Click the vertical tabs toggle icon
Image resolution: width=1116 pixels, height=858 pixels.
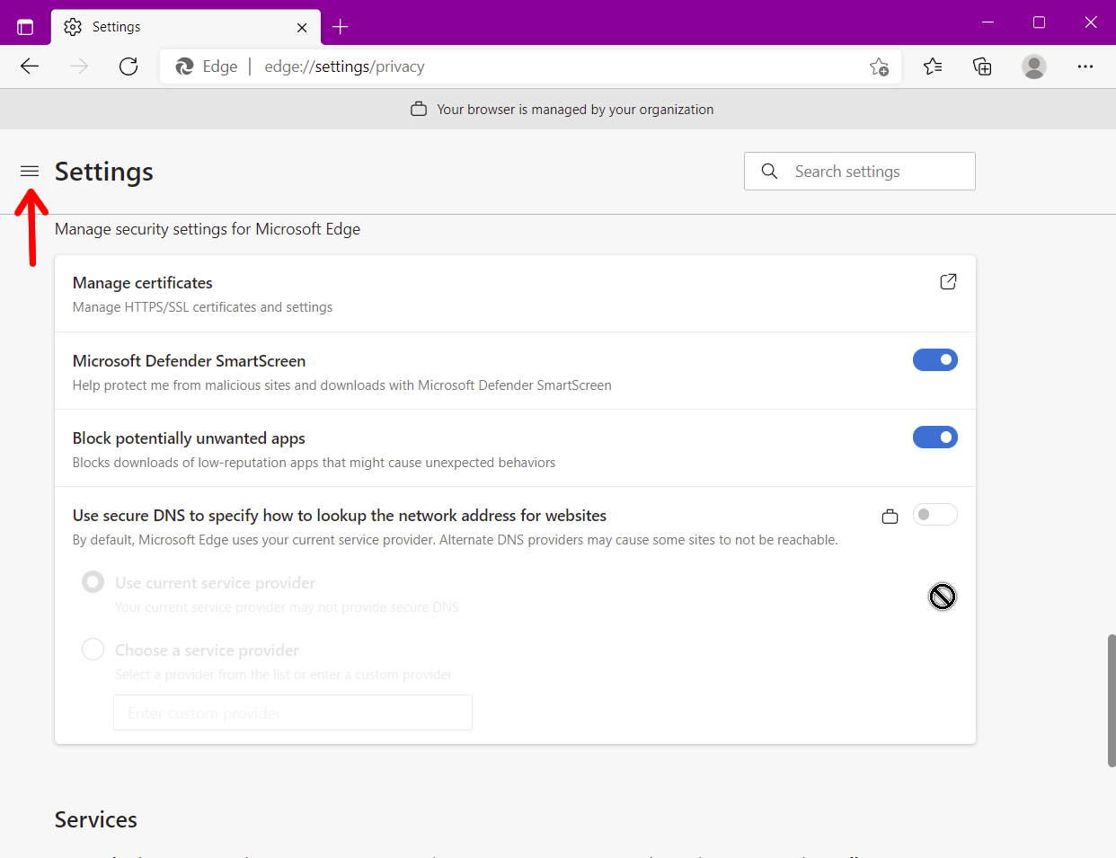[x=25, y=27]
